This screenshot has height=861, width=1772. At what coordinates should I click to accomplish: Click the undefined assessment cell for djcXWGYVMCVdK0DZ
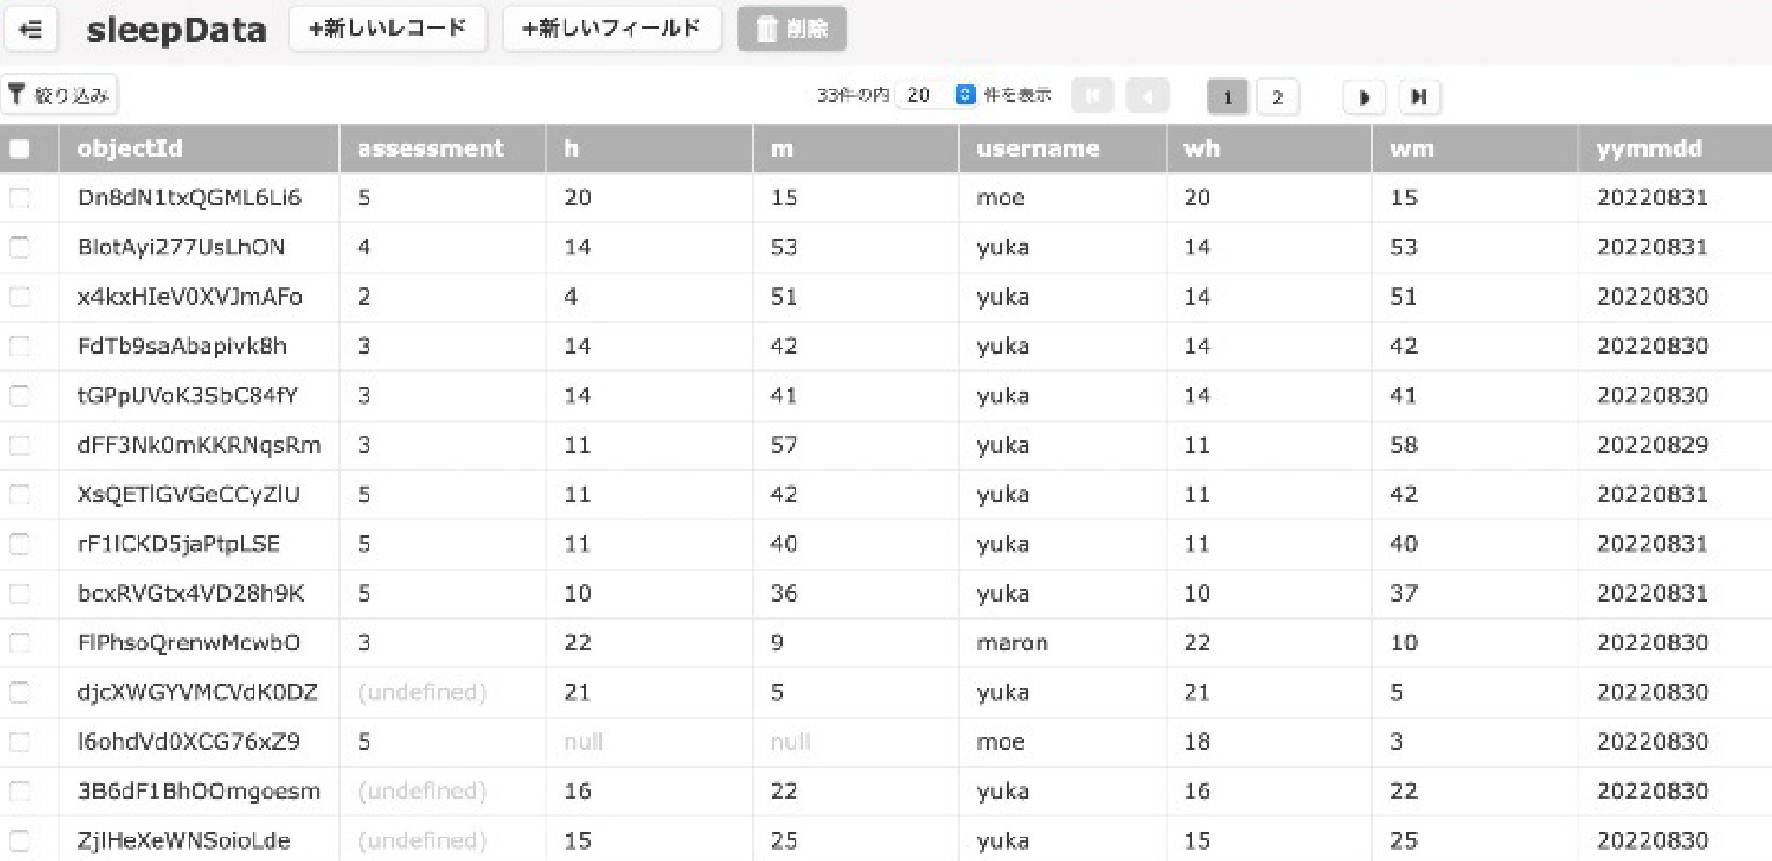[x=421, y=692]
